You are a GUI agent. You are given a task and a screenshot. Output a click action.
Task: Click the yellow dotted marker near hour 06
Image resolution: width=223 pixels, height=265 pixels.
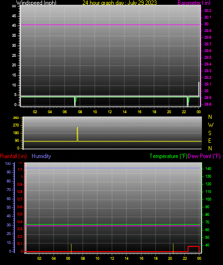[71, 248]
